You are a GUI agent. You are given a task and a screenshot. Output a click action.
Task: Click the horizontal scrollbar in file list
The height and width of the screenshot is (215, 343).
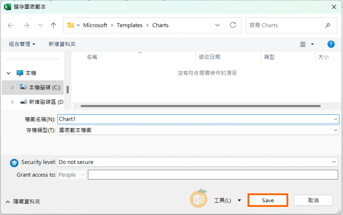point(200,106)
